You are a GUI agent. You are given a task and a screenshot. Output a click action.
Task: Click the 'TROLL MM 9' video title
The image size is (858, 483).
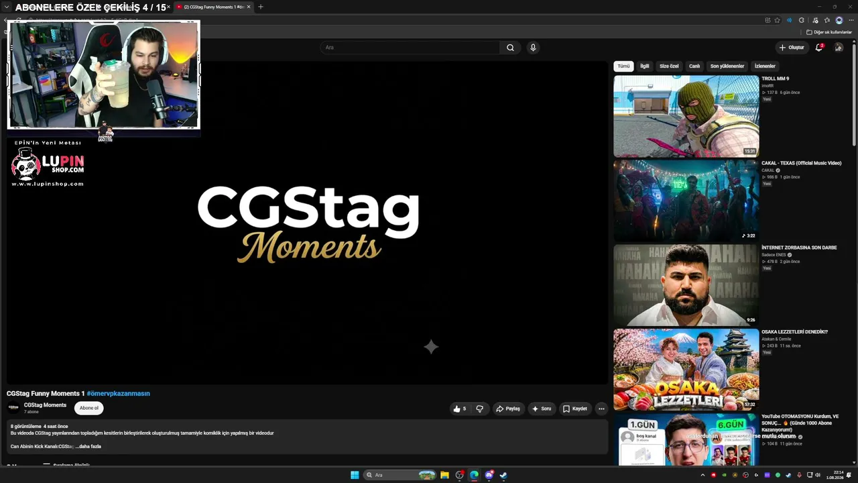[775, 78]
